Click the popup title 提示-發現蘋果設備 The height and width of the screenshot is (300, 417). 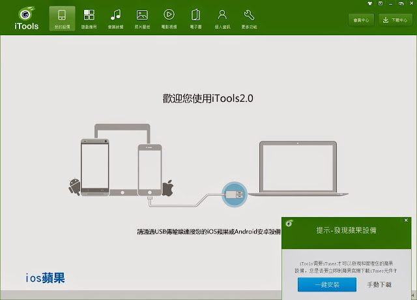tap(346, 230)
